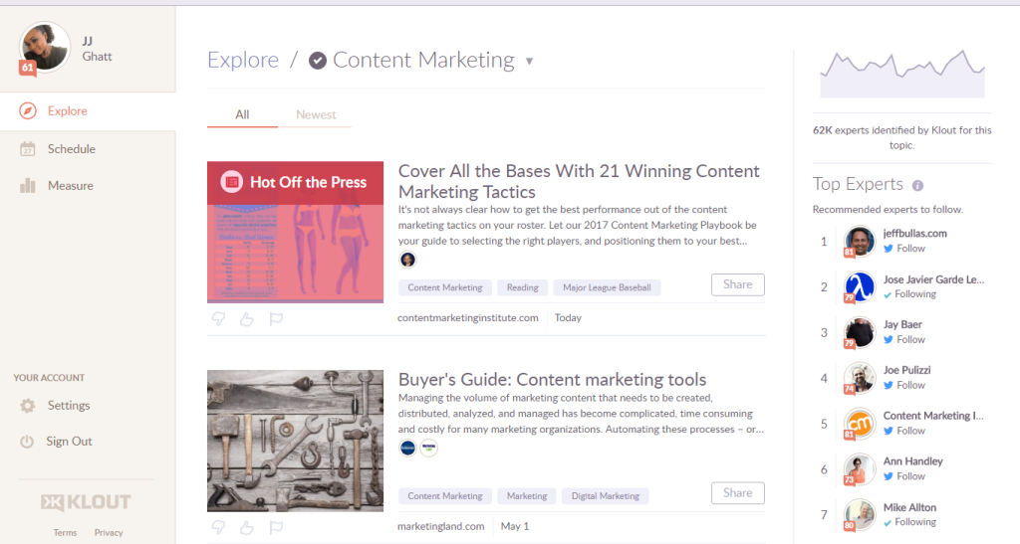The width and height of the screenshot is (1020, 544).
Task: Open Ann Handley expert avatar
Action: click(860, 468)
